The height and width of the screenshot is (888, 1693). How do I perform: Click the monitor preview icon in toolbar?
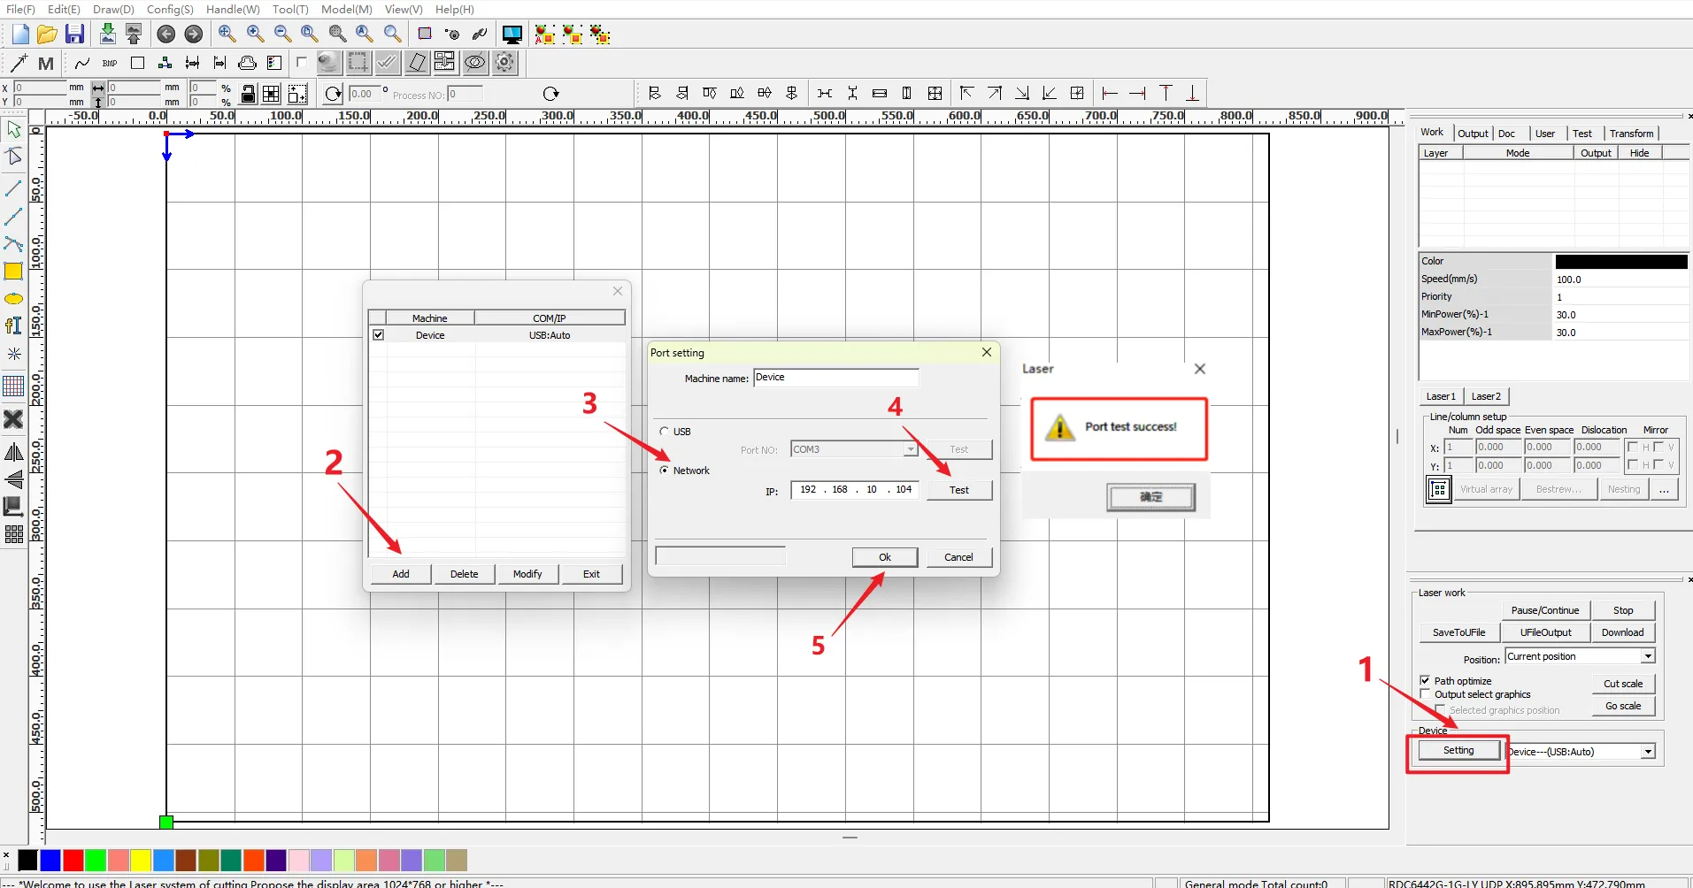[512, 34]
